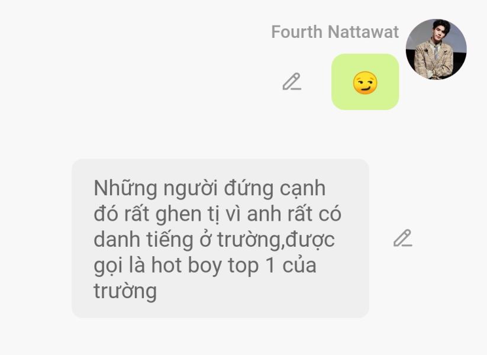The height and width of the screenshot is (355, 487).
Task: Click the text "top 1" in the message
Action: point(251,266)
